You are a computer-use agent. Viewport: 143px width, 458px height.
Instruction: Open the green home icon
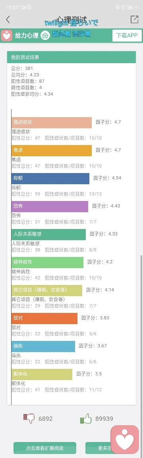click(x=45, y=35)
